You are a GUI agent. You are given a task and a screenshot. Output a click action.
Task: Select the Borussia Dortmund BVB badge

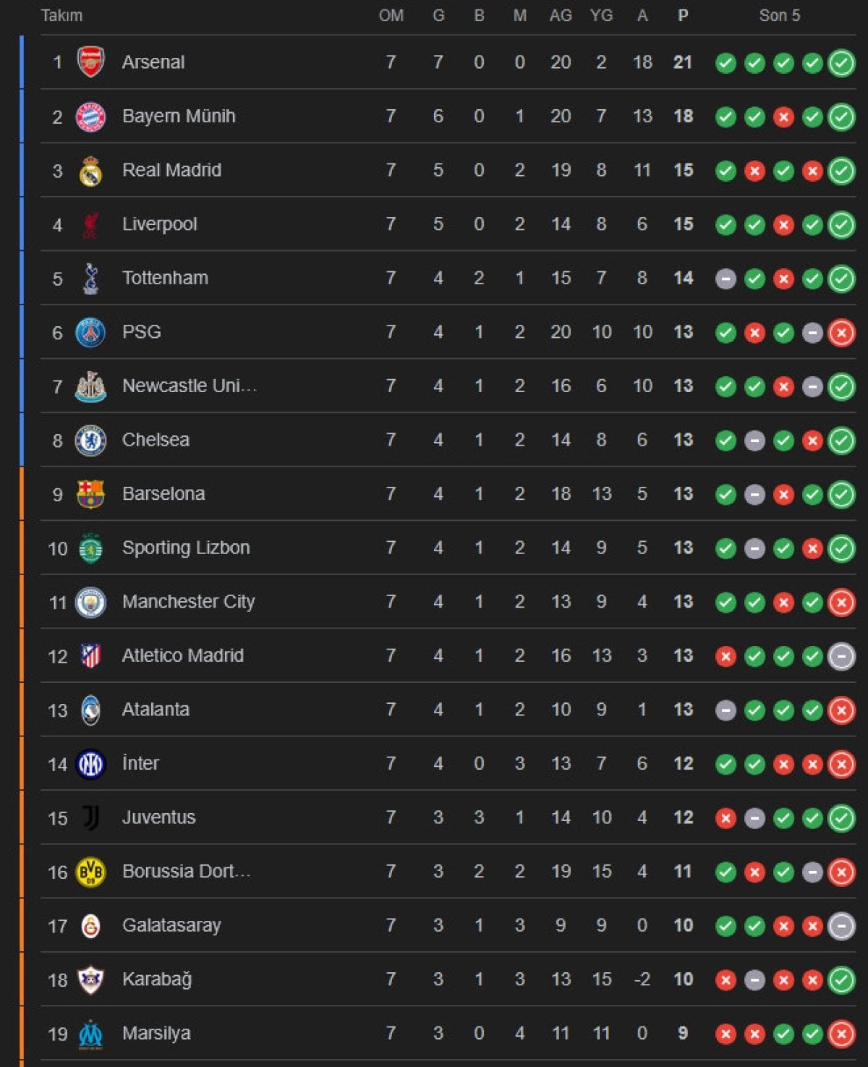point(90,872)
